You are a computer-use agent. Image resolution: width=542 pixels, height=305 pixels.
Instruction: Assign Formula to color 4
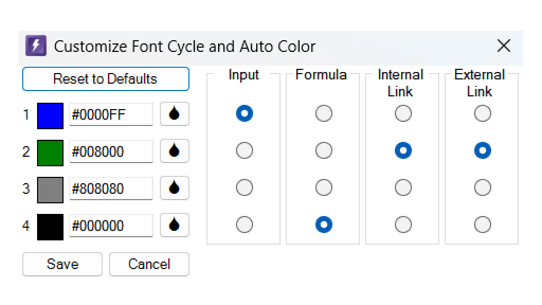click(322, 225)
